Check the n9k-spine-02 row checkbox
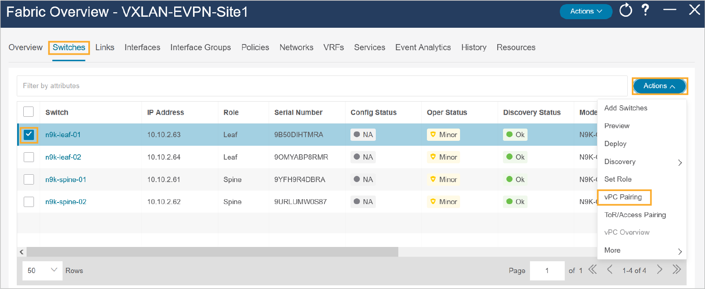Viewport: 705px width, 289px height. point(29,202)
